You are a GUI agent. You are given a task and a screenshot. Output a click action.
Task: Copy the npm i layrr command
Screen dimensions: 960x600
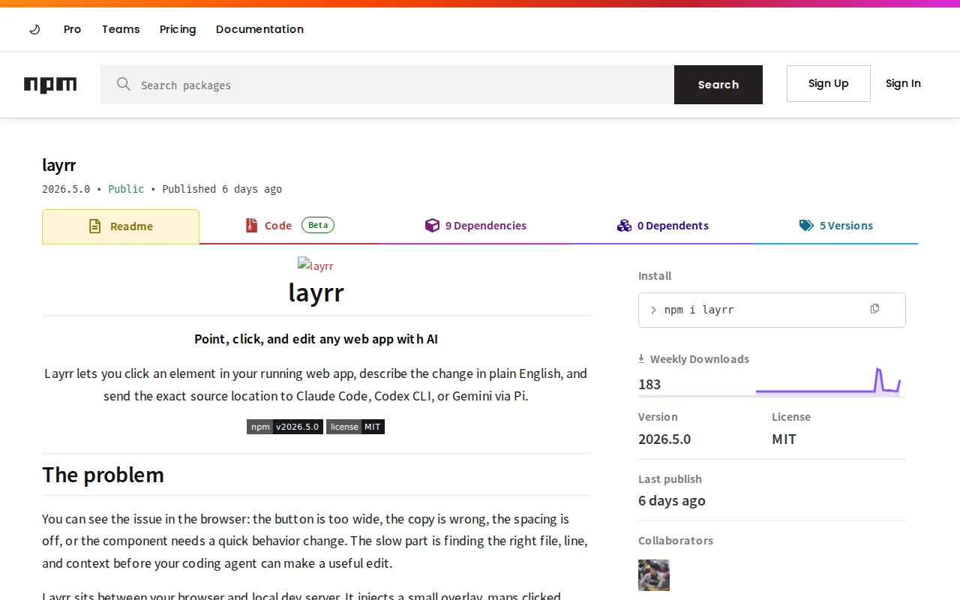(874, 309)
